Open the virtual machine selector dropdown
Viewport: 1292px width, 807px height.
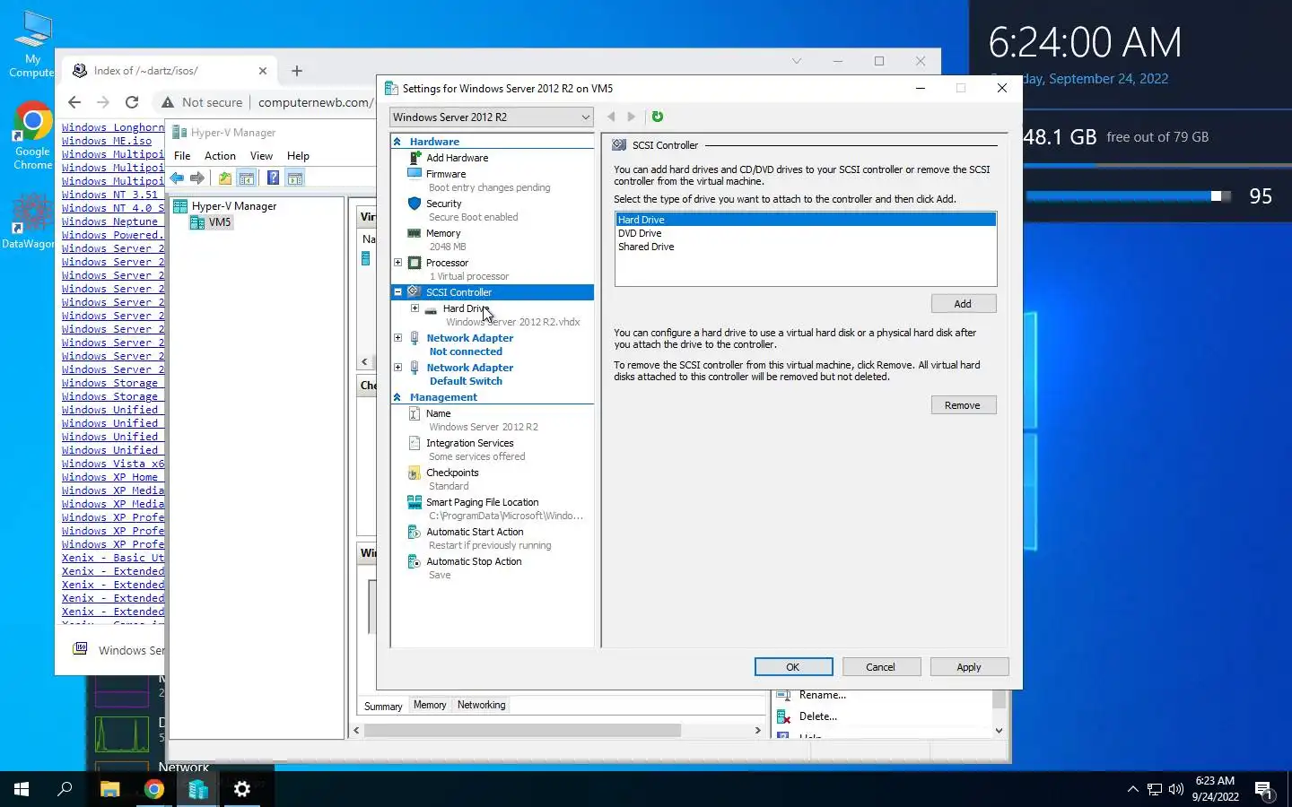pos(492,117)
